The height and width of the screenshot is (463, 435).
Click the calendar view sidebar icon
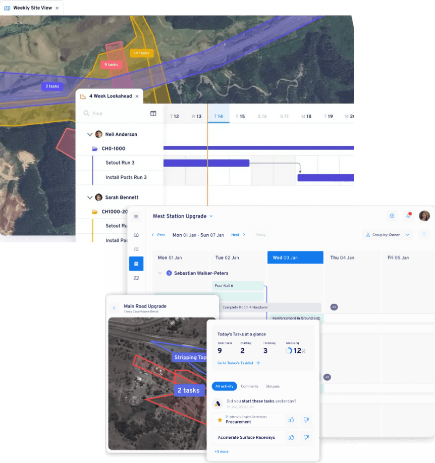coord(136,264)
